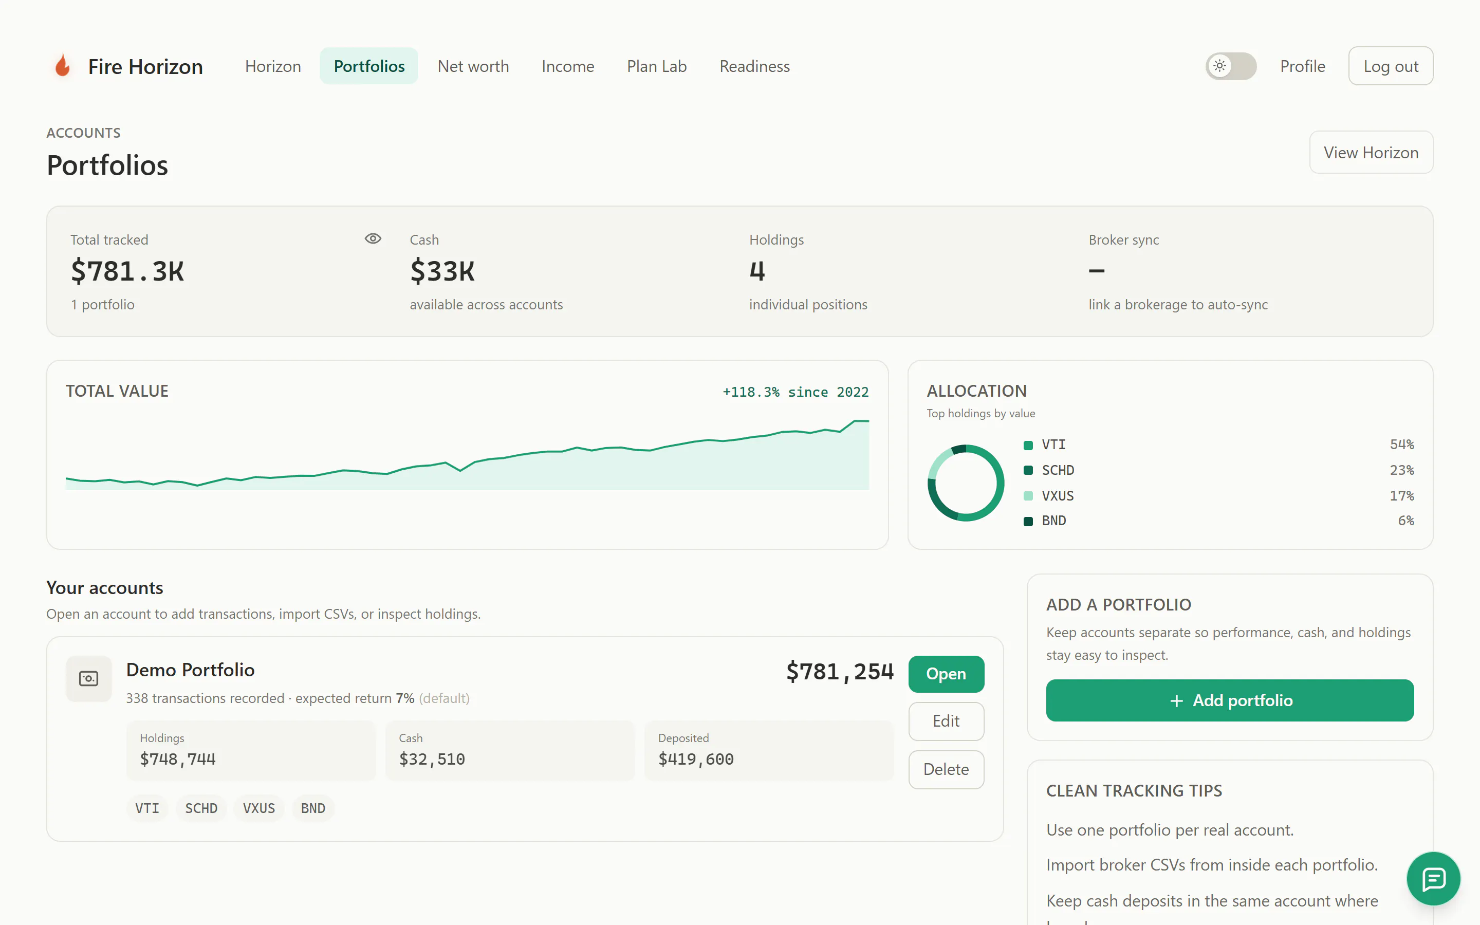The image size is (1480, 925).
Task: Hide total tracked value with eye icon
Action: click(373, 238)
